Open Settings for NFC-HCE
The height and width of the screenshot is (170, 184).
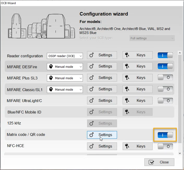tap(102, 146)
